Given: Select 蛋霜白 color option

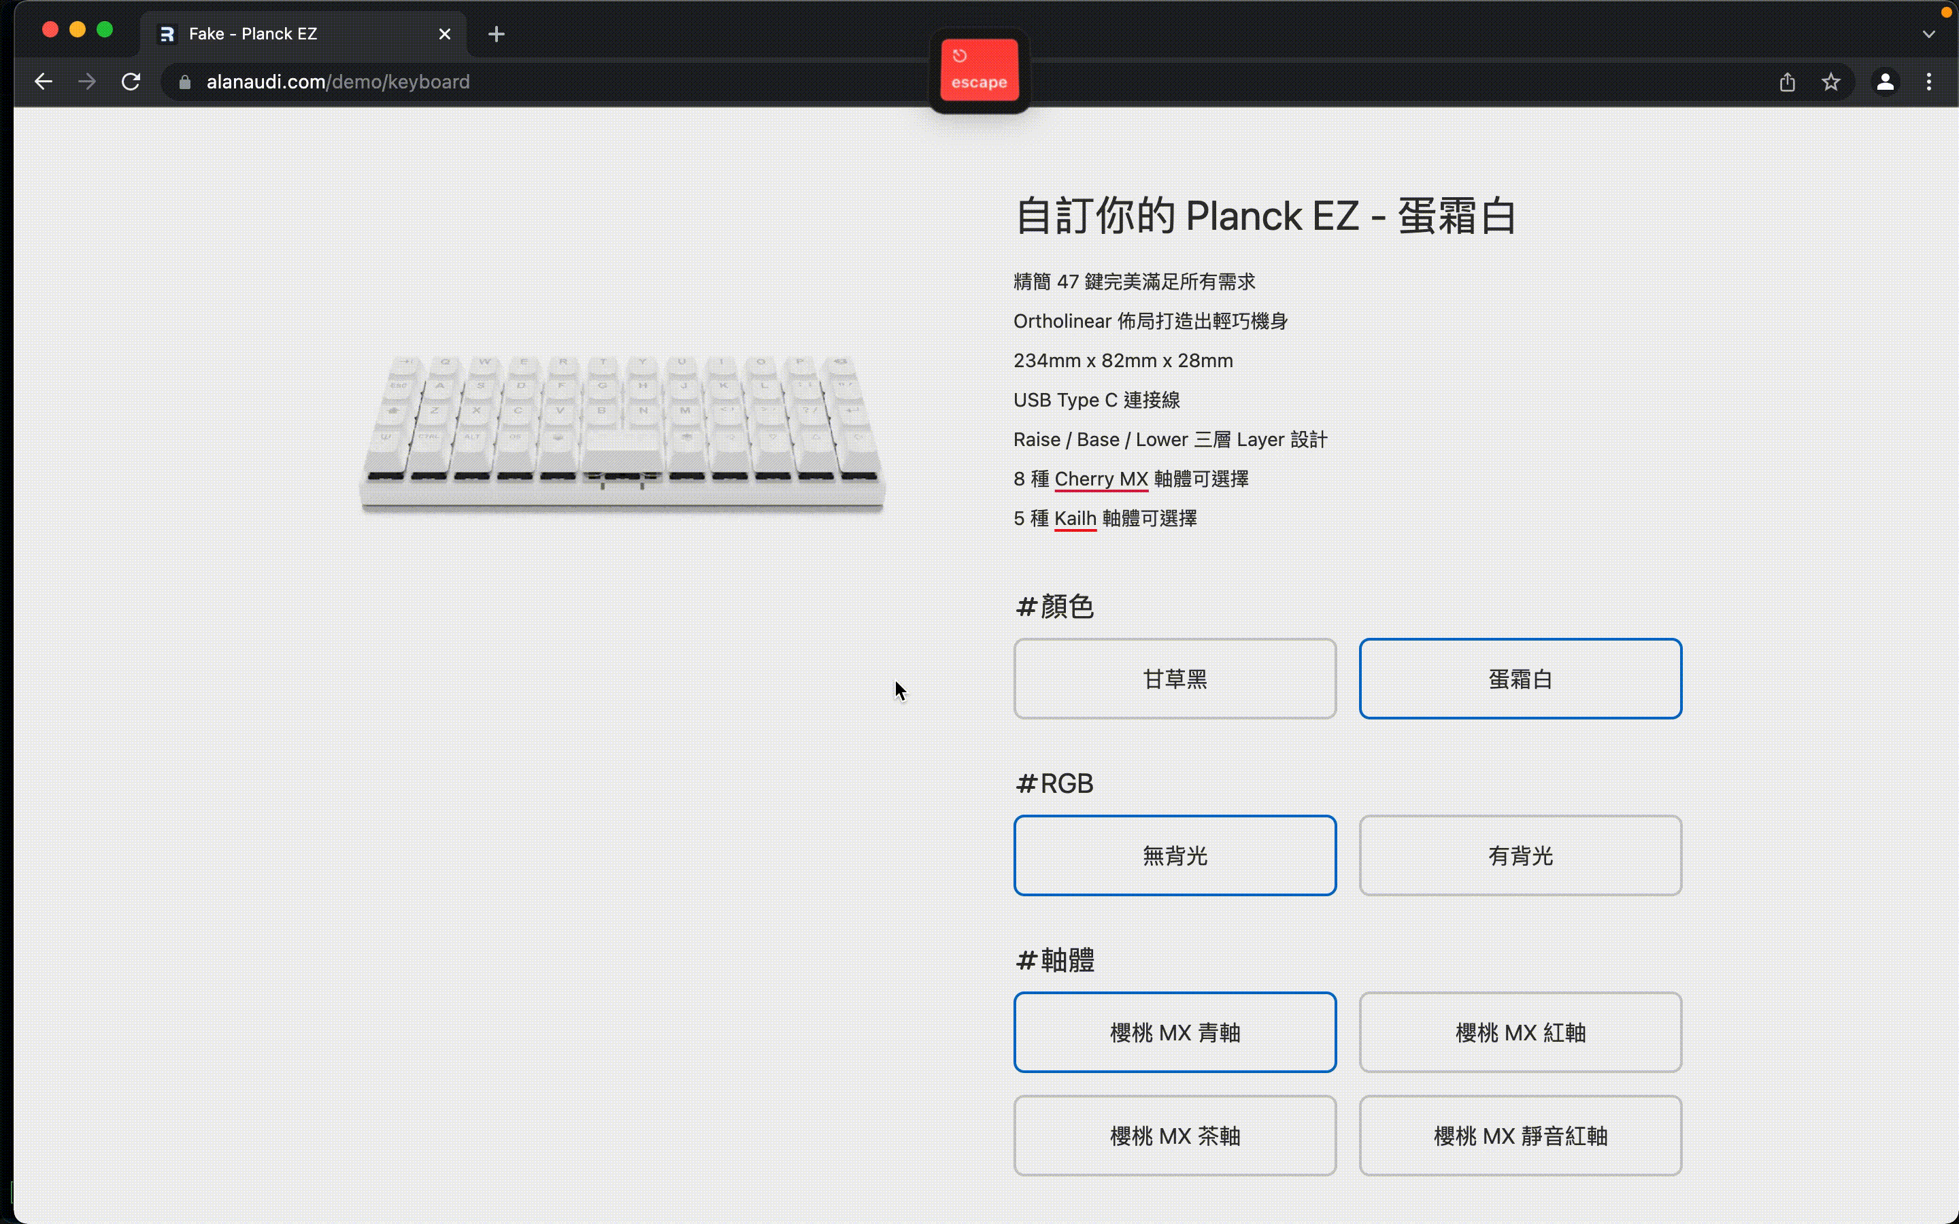Looking at the screenshot, I should [x=1520, y=679].
